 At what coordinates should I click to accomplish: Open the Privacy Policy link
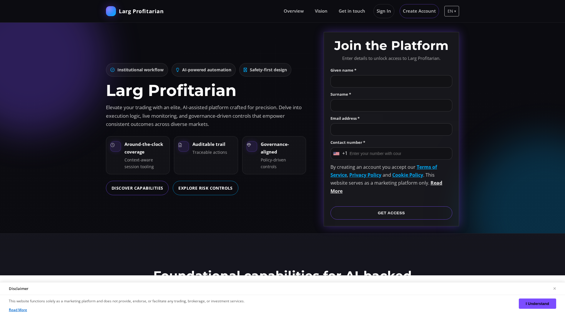tap(365, 175)
